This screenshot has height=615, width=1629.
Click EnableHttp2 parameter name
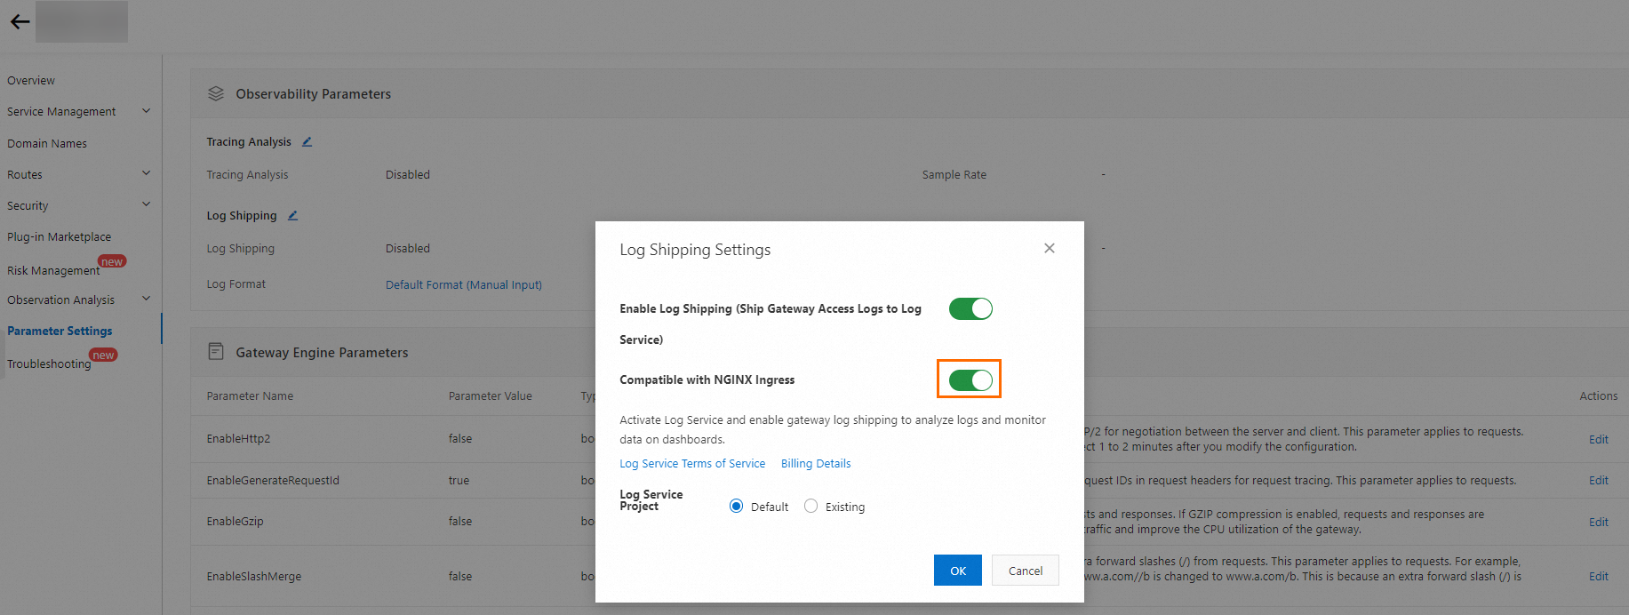pos(238,439)
